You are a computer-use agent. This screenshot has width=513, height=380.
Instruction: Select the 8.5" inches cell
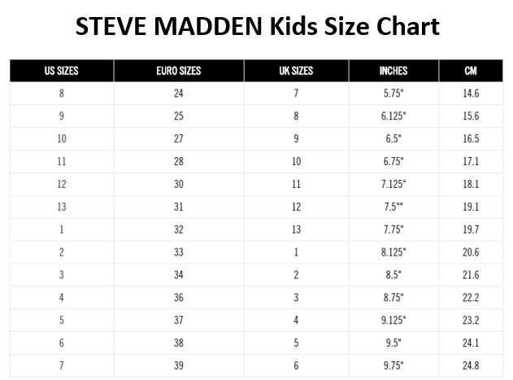pos(393,275)
